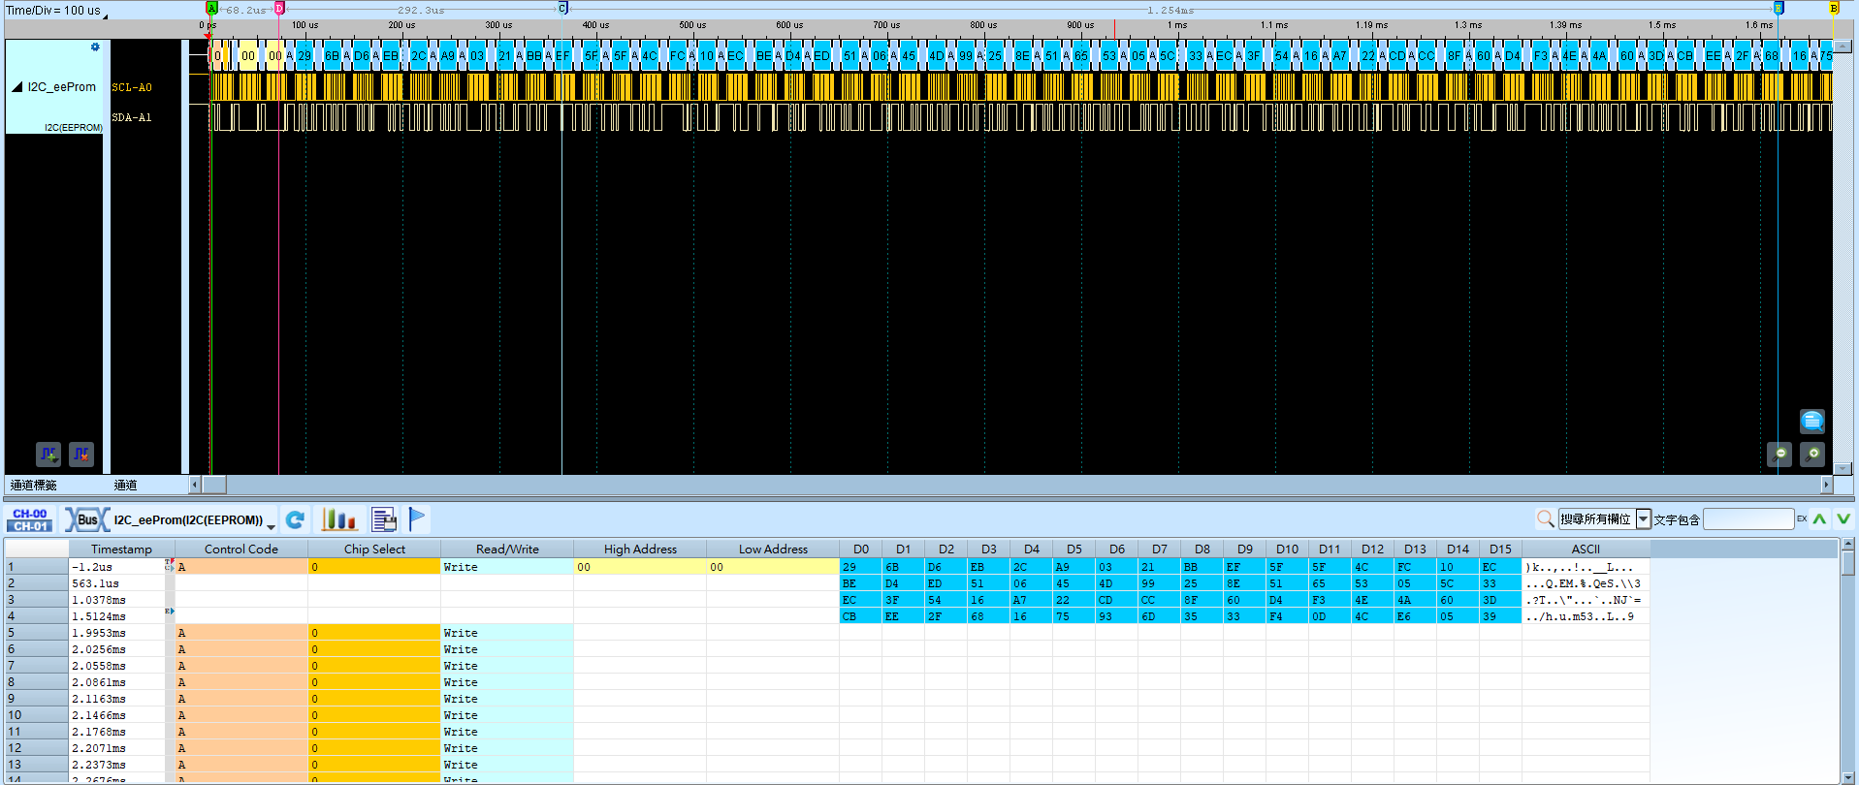Click waveform horizontal scrollbar right arrow
Image resolution: width=1859 pixels, height=785 pixels.
click(1827, 485)
